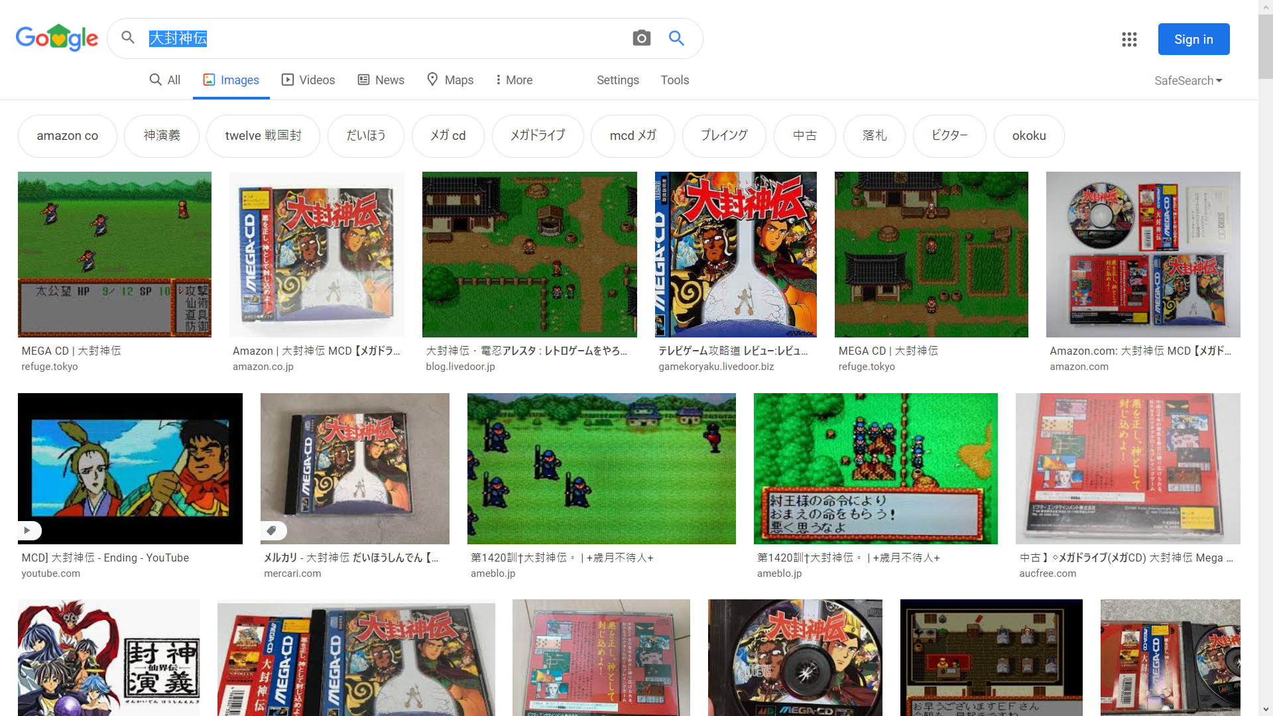Image resolution: width=1273 pixels, height=716 pixels.
Task: Open the Google apps grid
Action: tap(1129, 39)
